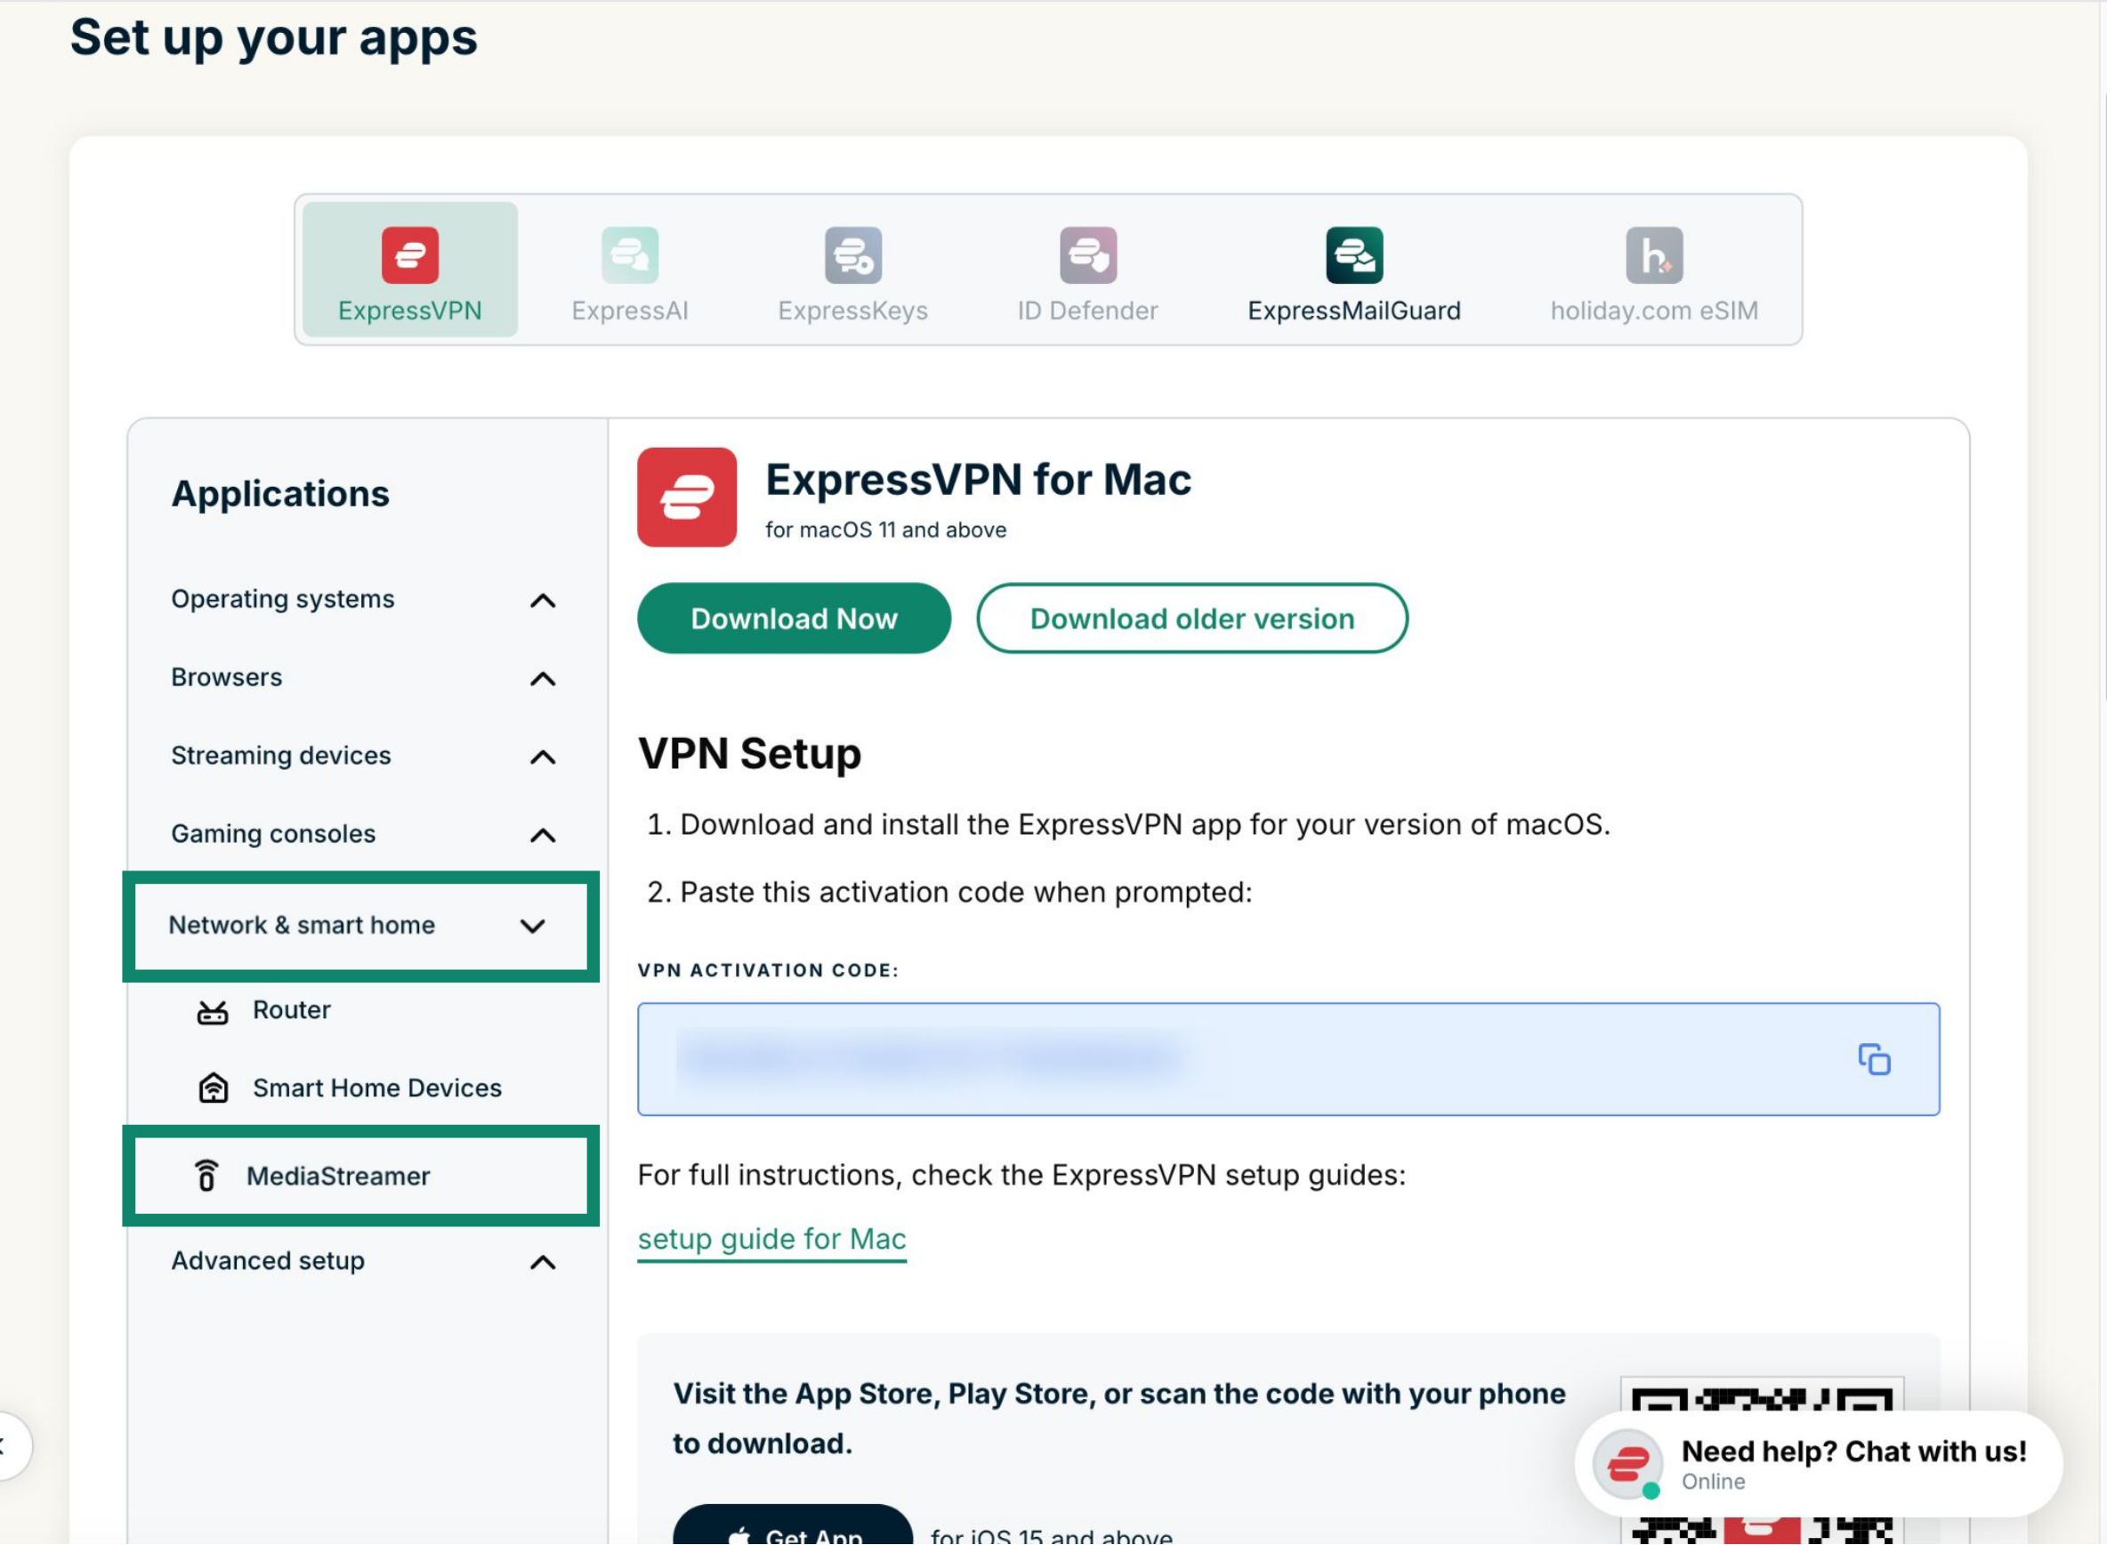Click the Router icon in the sidebar

click(212, 1011)
